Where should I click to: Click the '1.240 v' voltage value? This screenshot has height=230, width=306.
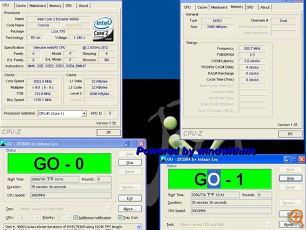(79, 37)
